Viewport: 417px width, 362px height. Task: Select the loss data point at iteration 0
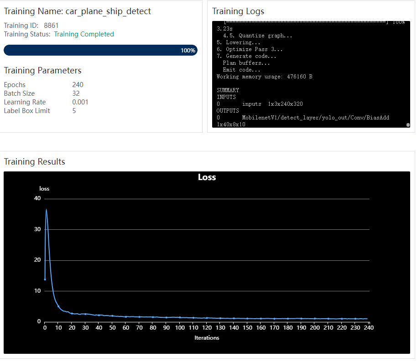pos(45,279)
